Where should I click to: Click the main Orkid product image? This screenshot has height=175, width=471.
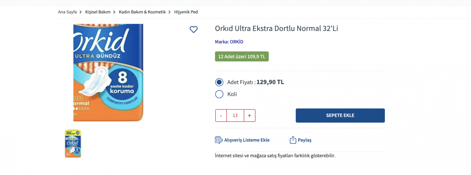click(x=108, y=72)
